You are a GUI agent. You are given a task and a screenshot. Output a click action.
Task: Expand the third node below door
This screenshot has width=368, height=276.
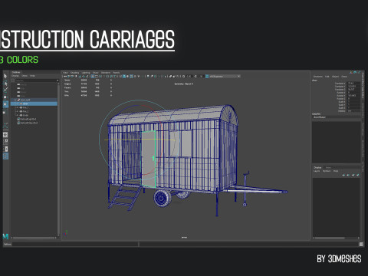[16, 115]
